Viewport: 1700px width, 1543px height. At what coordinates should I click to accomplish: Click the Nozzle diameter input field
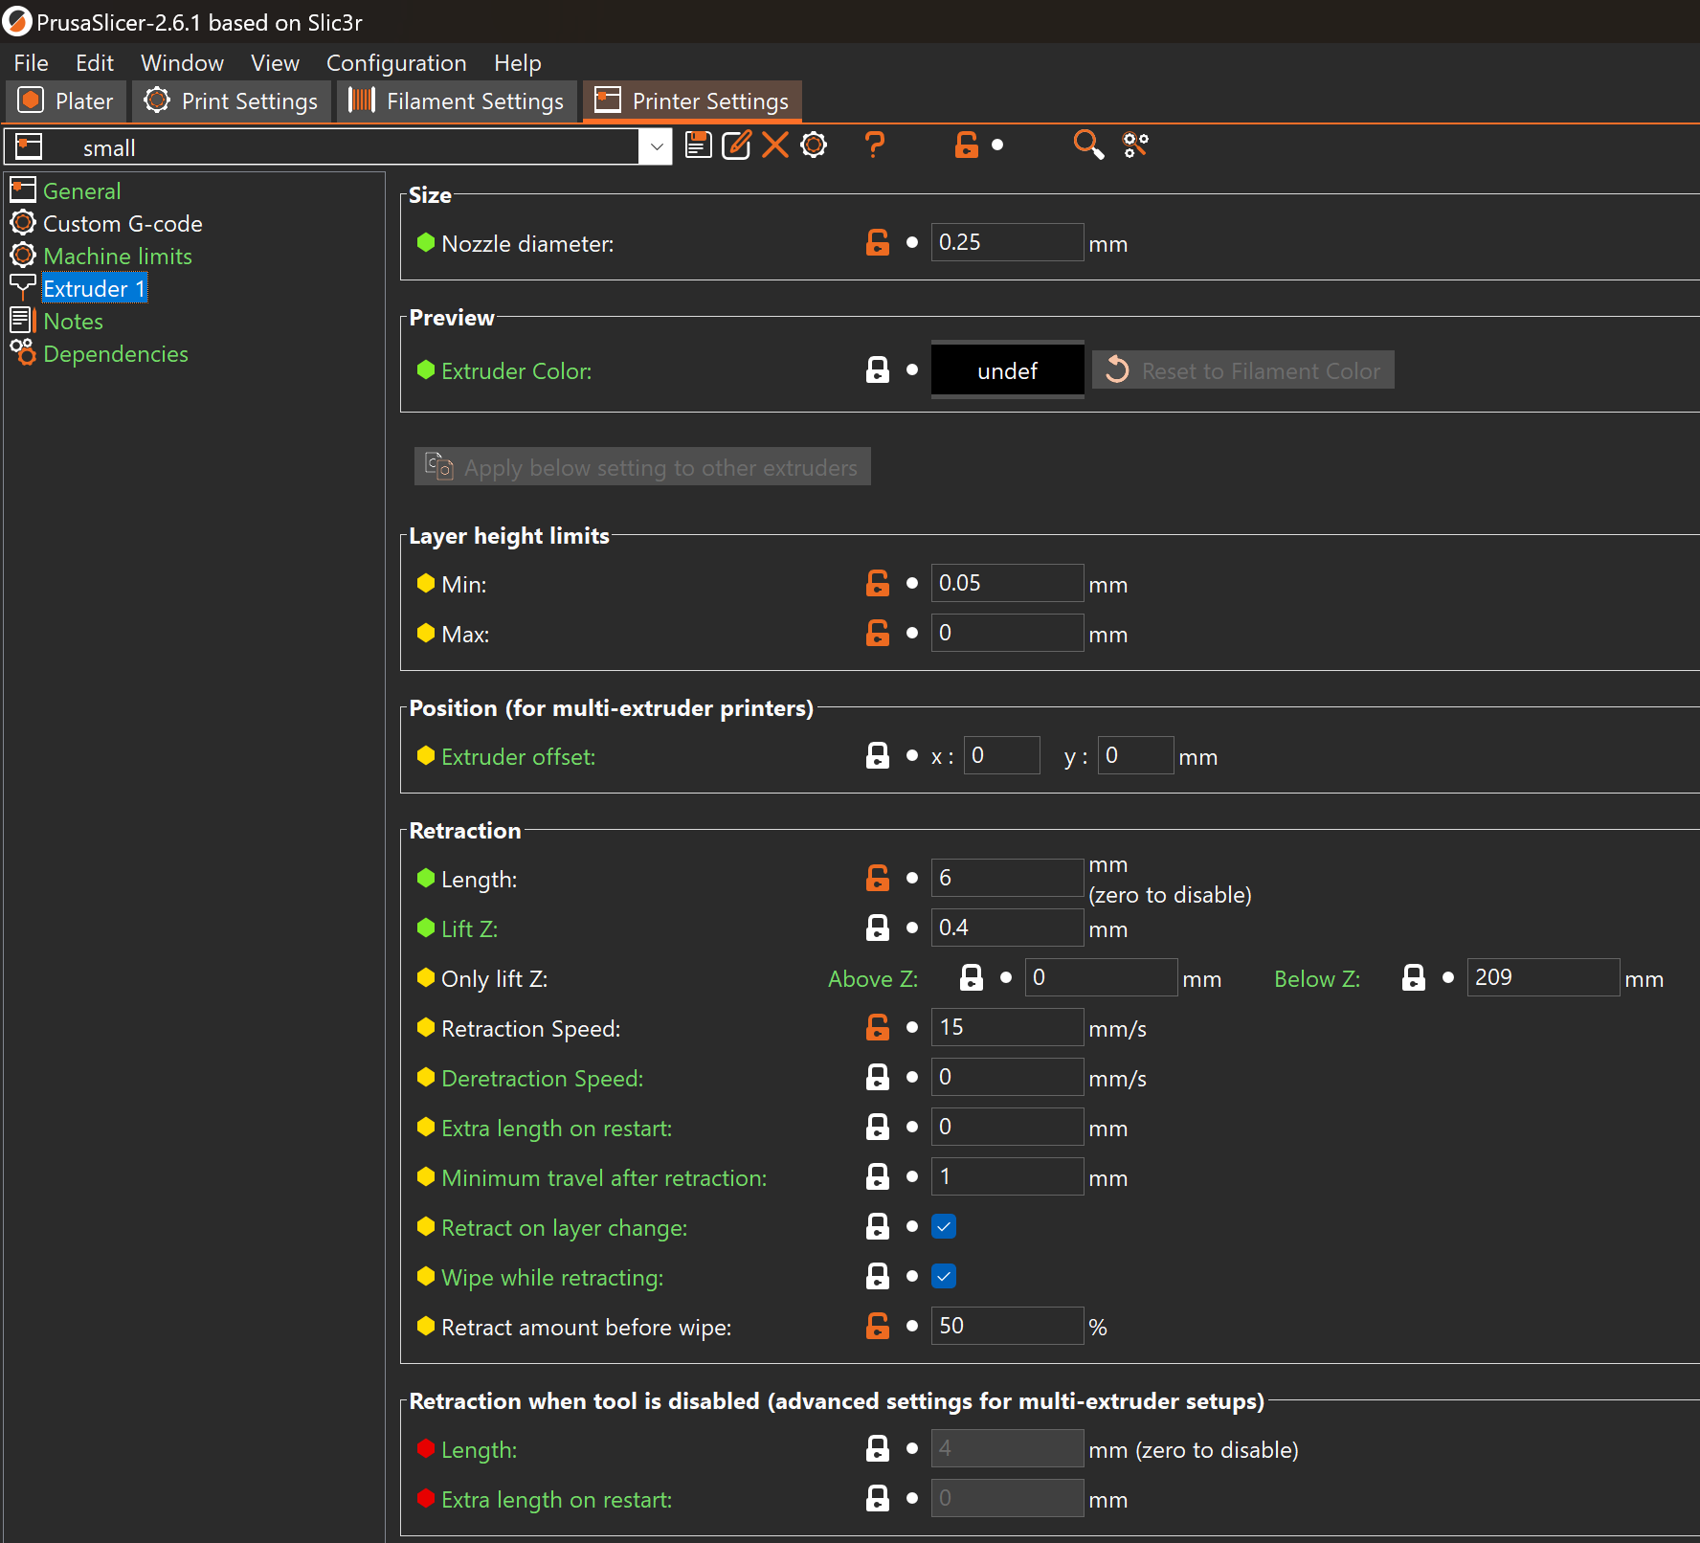point(1007,243)
